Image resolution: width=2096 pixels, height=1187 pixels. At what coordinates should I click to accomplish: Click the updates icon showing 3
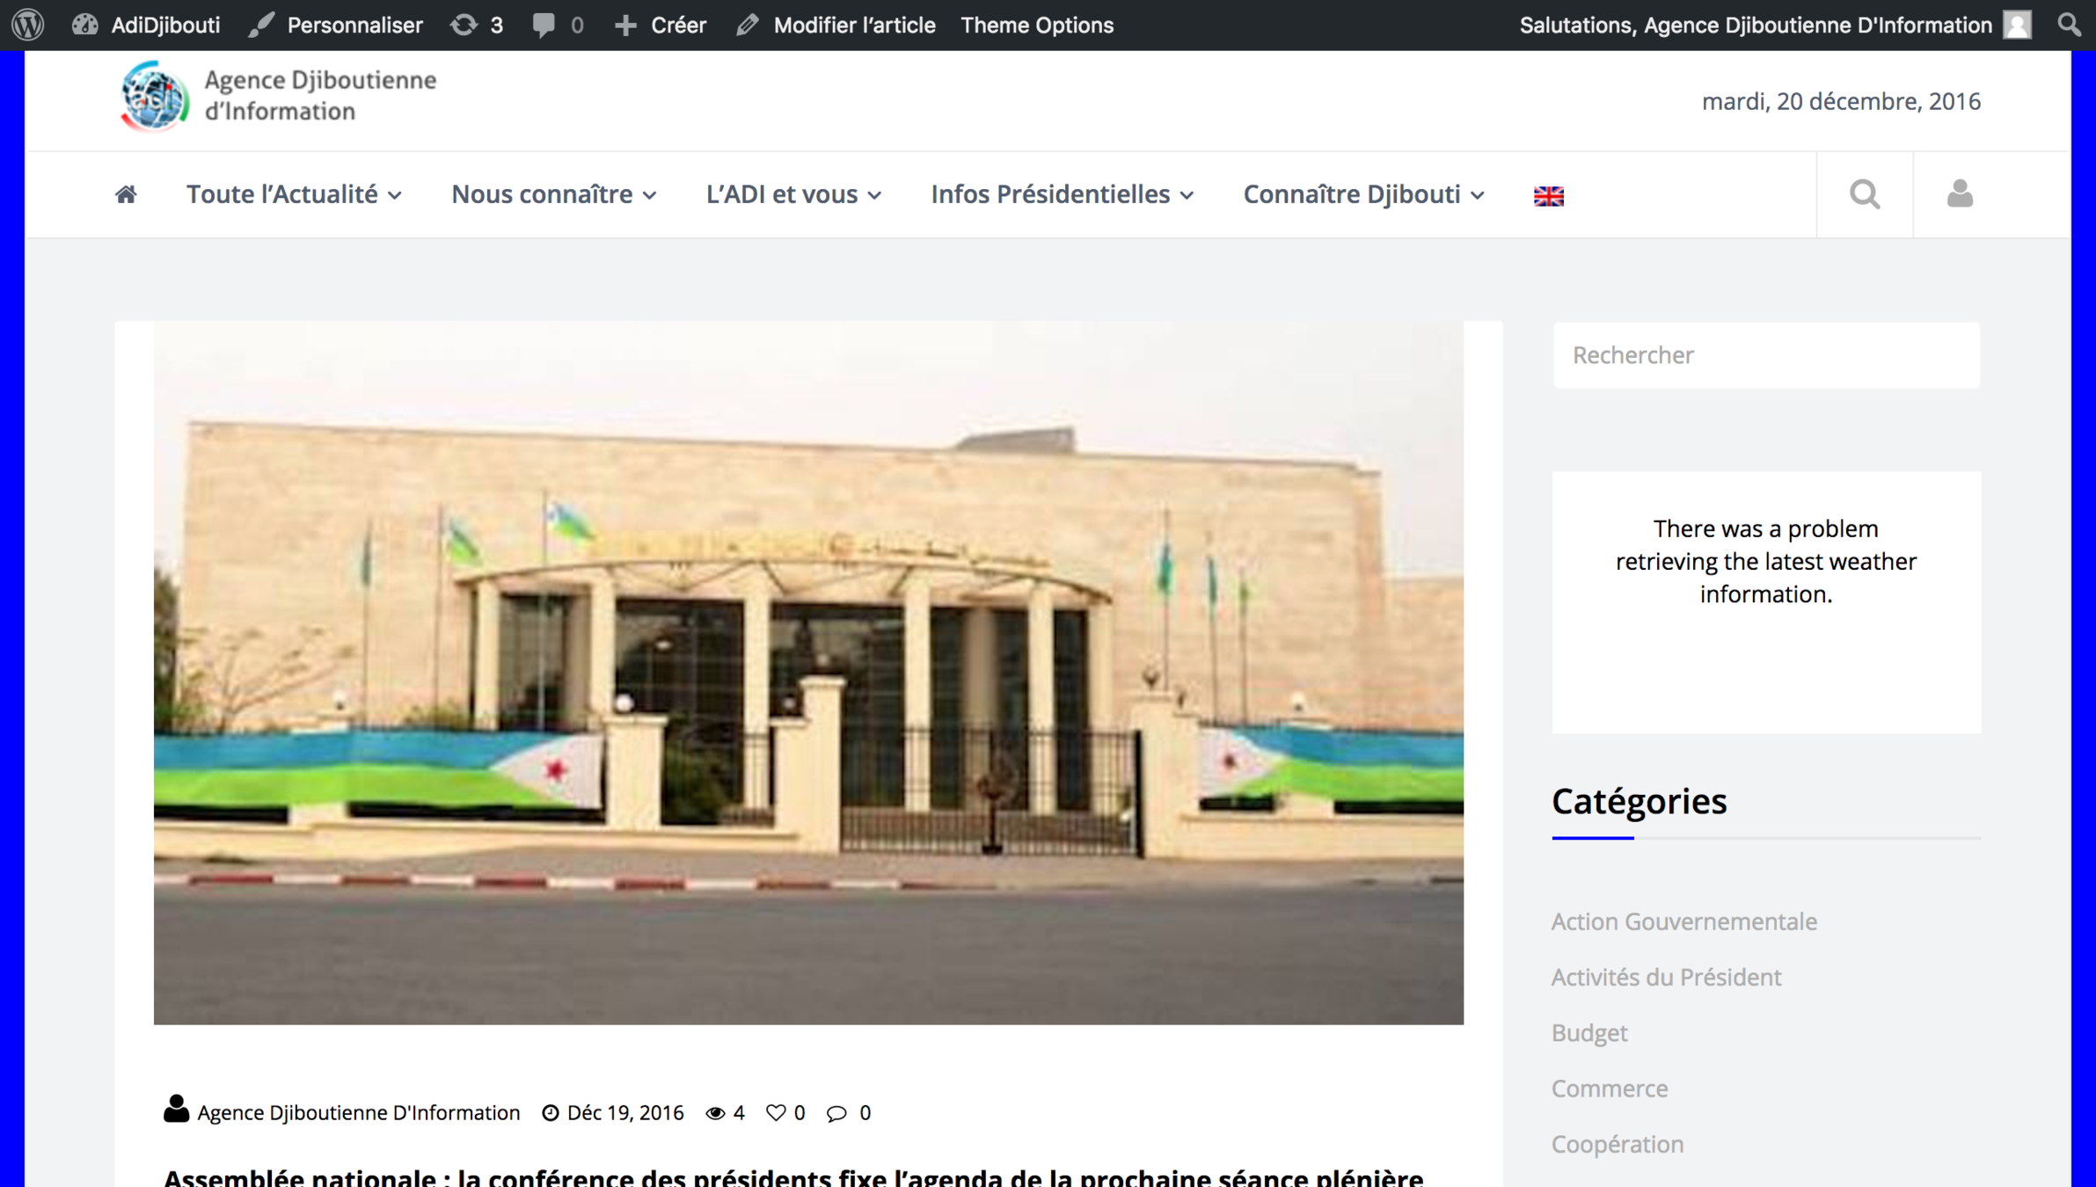click(x=477, y=25)
